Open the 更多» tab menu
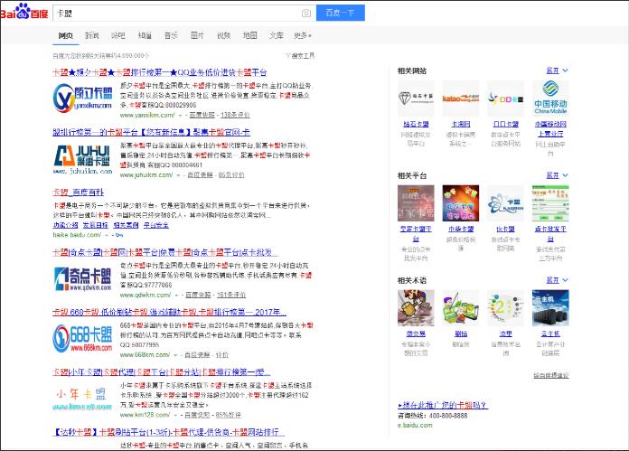The height and width of the screenshot is (451, 629). [303, 36]
